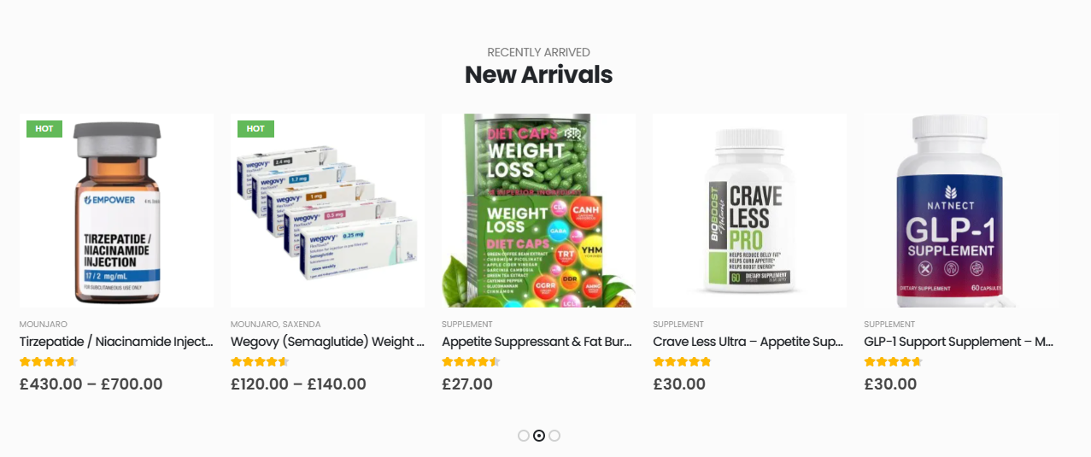Click the Crave Less Pro bottle image
The image size is (1091, 457).
750,210
